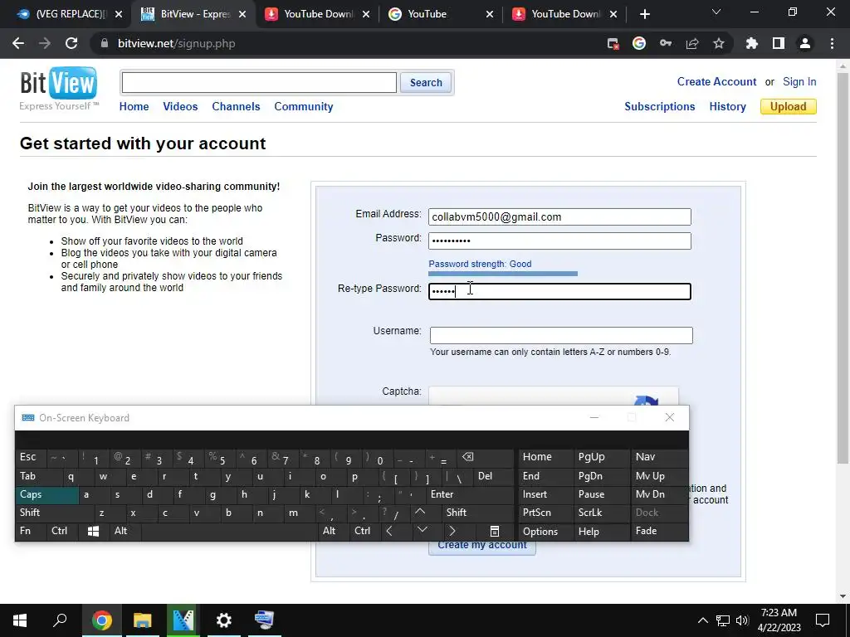Open the notification center icon

tap(823, 620)
